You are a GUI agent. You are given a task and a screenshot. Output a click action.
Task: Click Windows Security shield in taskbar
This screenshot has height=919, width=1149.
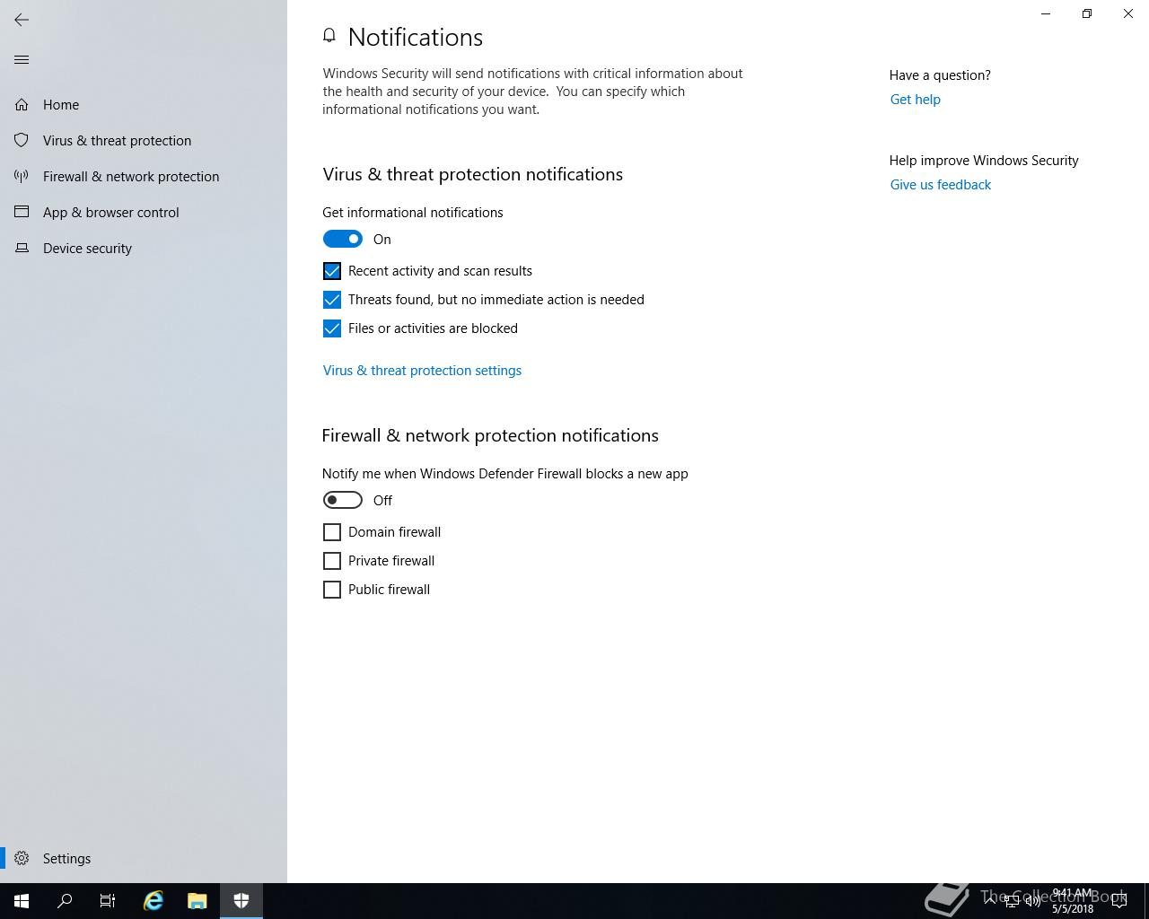pos(241,901)
